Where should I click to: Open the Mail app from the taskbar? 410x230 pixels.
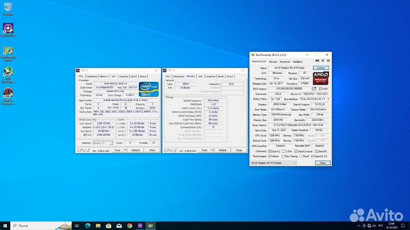(119, 225)
